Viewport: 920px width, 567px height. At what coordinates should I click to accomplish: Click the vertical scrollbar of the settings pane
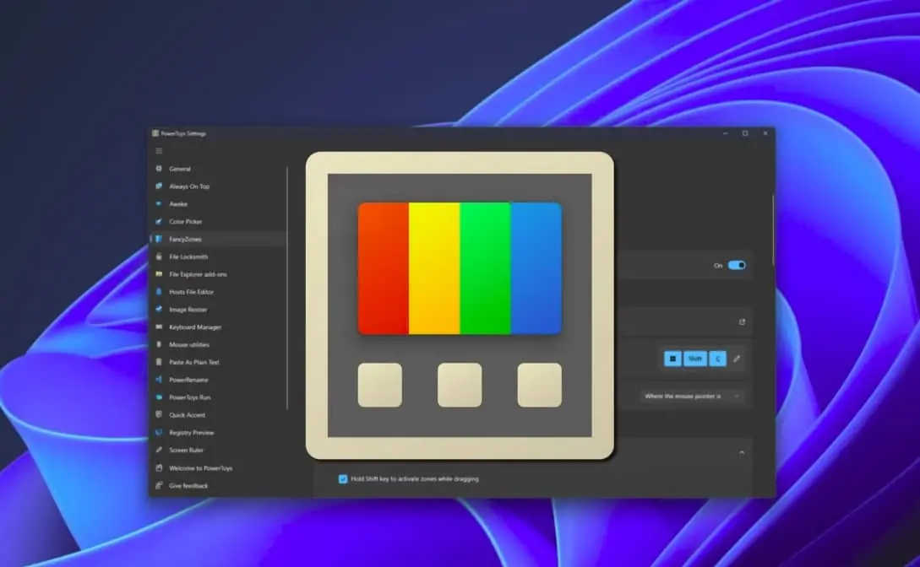pos(773,229)
